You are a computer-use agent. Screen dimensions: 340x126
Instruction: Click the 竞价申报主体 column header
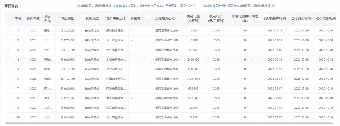click(x=116, y=19)
